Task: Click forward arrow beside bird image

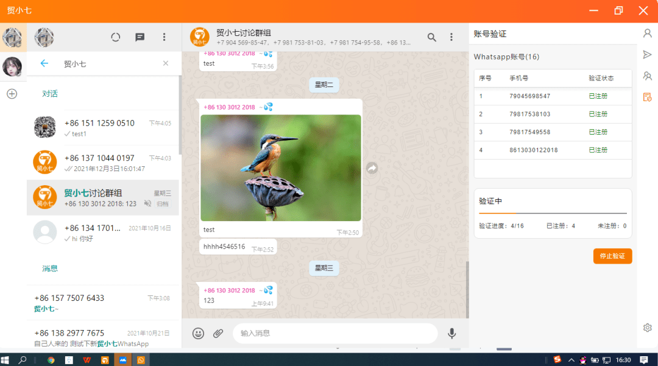Action: coord(372,168)
